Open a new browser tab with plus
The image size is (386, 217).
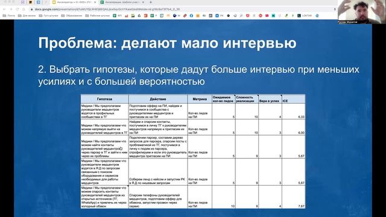click(151, 2)
